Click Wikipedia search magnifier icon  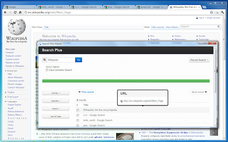pyautogui.click(x=218, y=27)
